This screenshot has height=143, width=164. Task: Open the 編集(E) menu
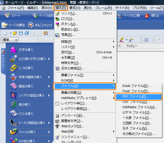click(x=33, y=8)
